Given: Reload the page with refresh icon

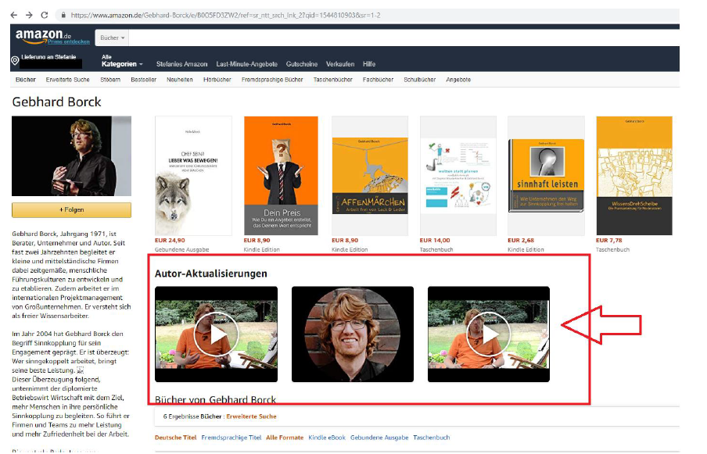Looking at the screenshot, I should [x=44, y=16].
